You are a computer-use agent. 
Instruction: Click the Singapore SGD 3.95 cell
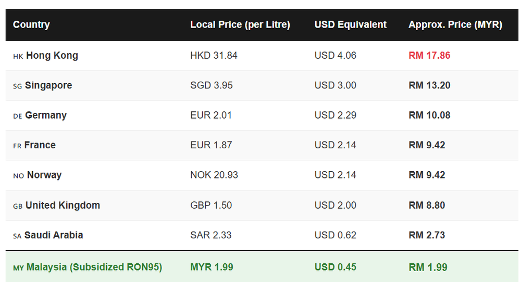tap(212, 85)
